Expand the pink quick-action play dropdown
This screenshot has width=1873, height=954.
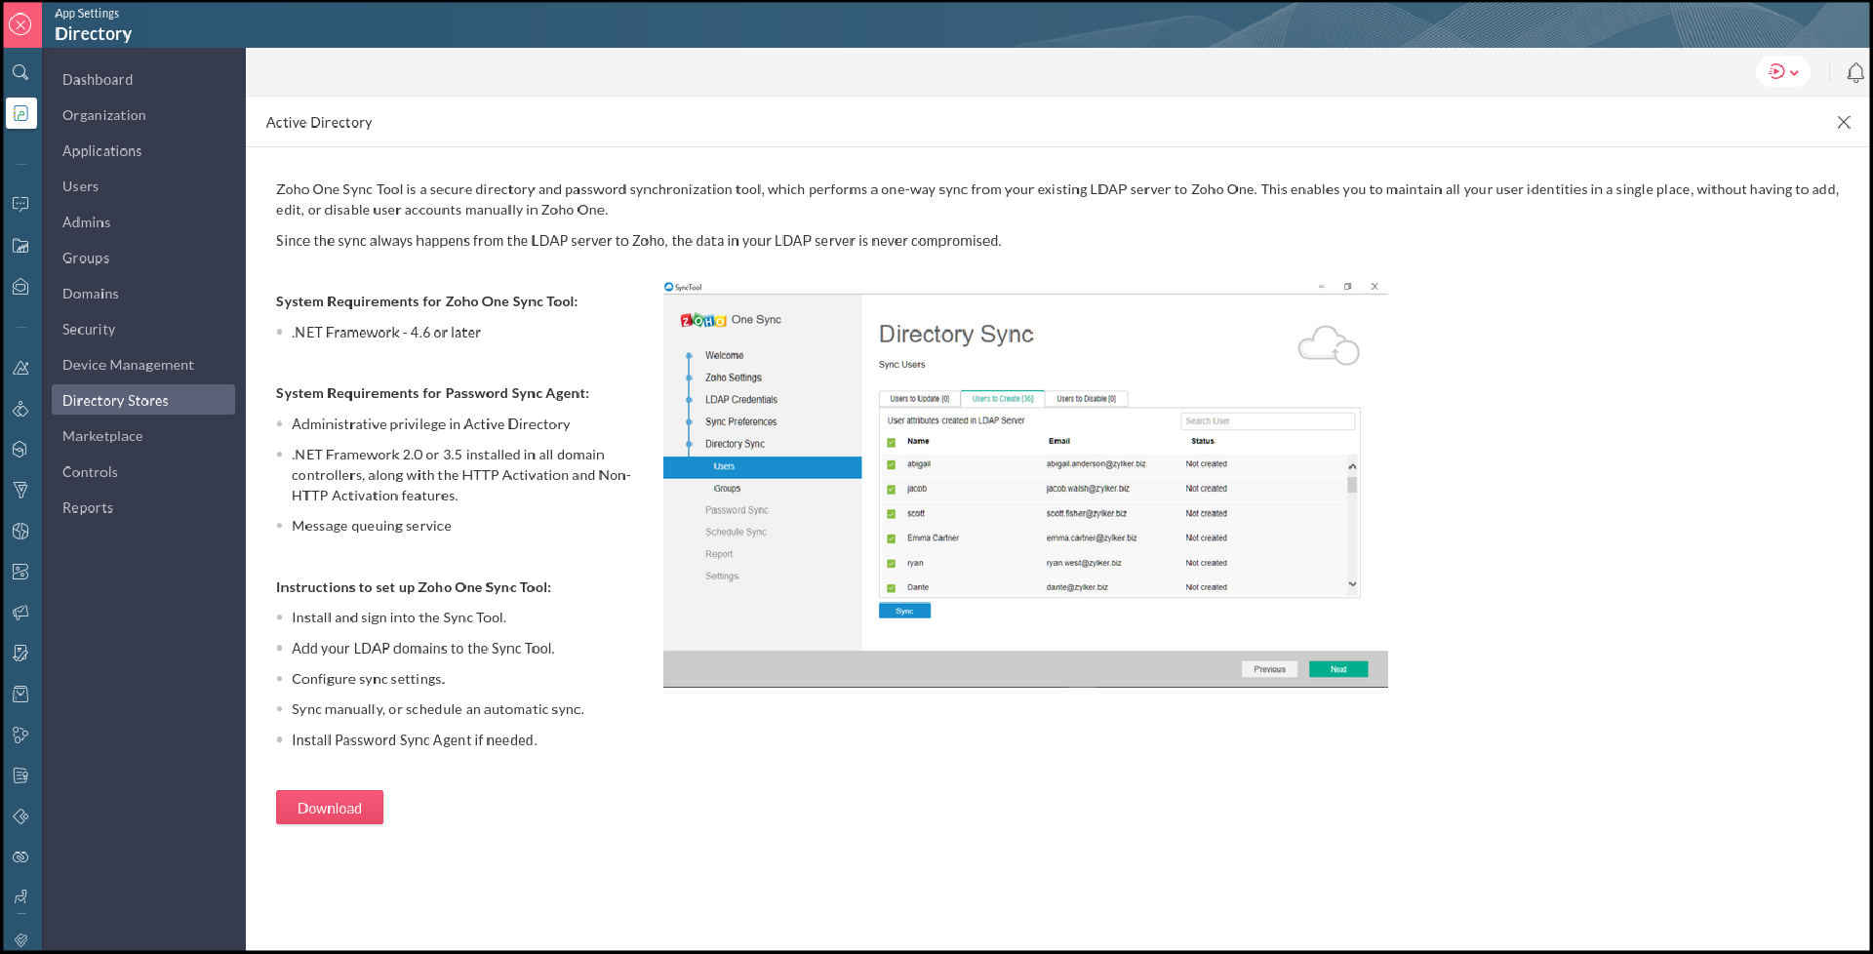click(x=1782, y=72)
